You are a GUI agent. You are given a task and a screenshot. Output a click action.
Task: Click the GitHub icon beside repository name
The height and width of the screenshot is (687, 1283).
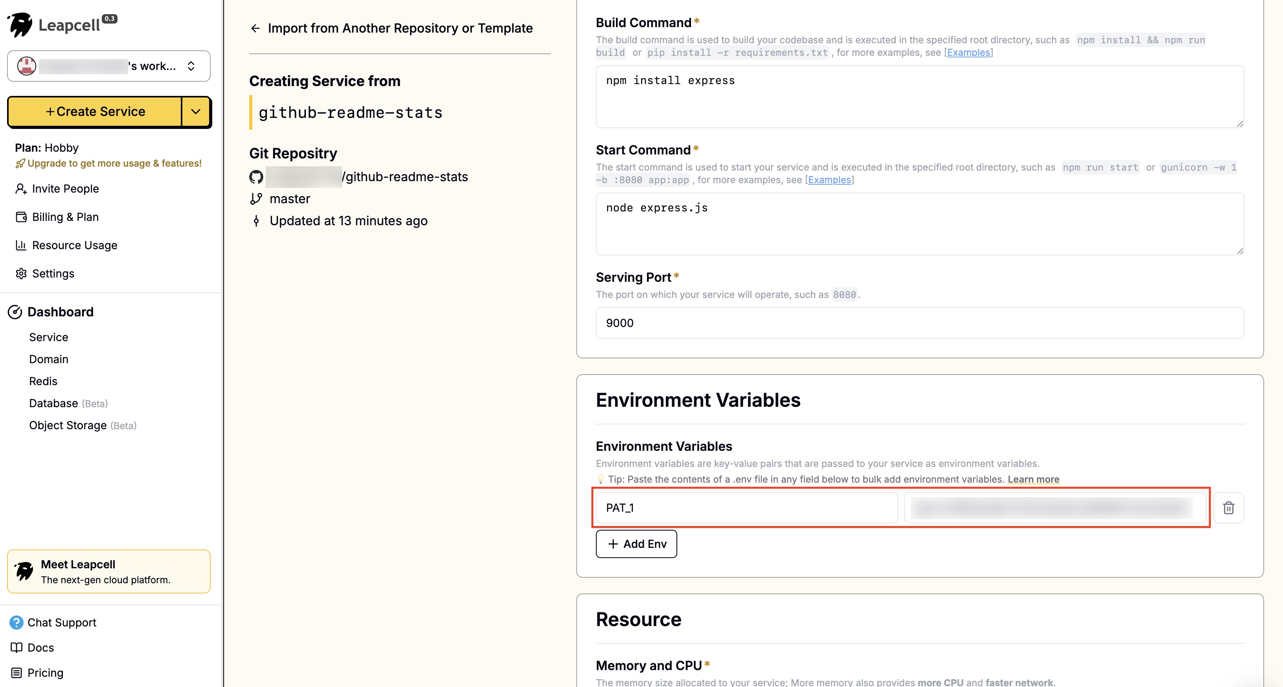coord(256,177)
